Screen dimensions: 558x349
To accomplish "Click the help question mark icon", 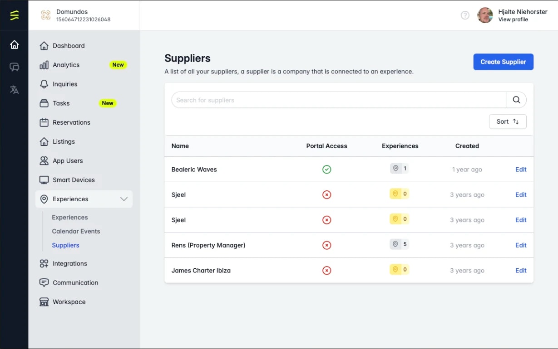I will tap(465, 15).
